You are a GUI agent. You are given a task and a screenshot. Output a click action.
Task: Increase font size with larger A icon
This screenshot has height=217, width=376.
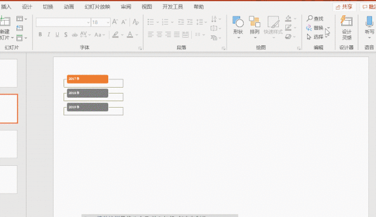point(115,22)
